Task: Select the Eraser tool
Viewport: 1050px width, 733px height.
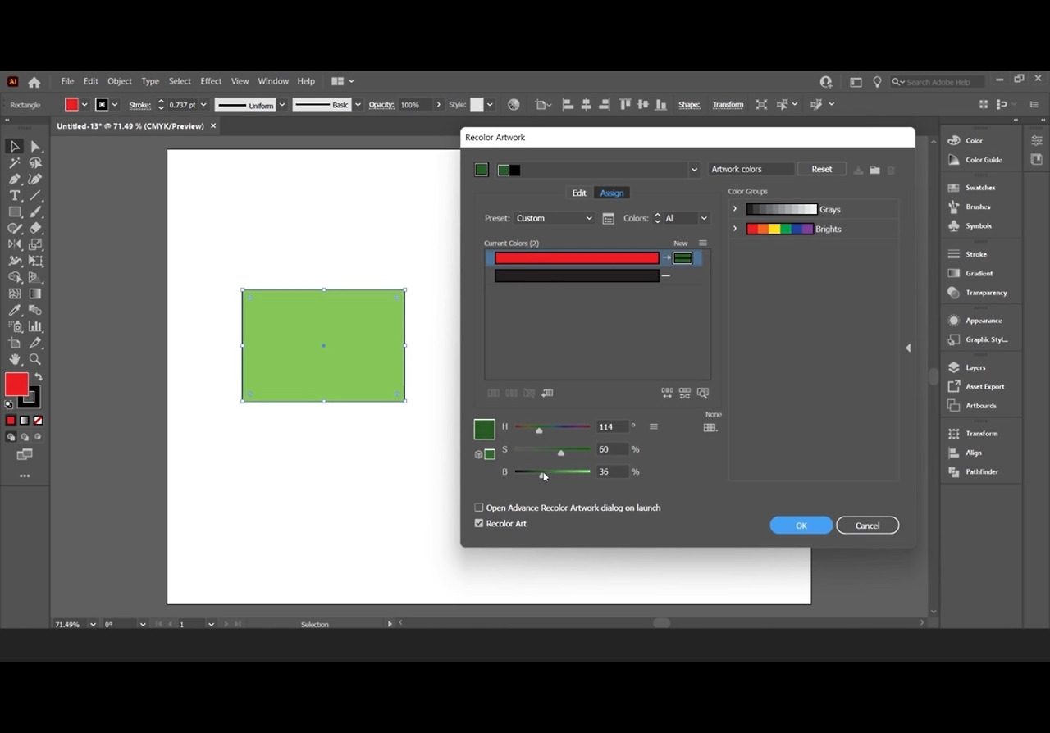Action: (36, 229)
